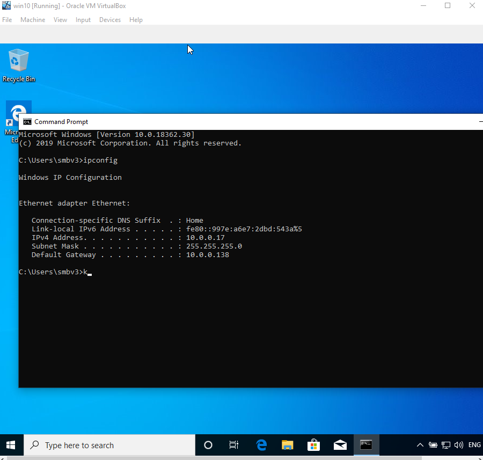Click the DNS suffix value Home
The width and height of the screenshot is (483, 460).
coord(195,220)
